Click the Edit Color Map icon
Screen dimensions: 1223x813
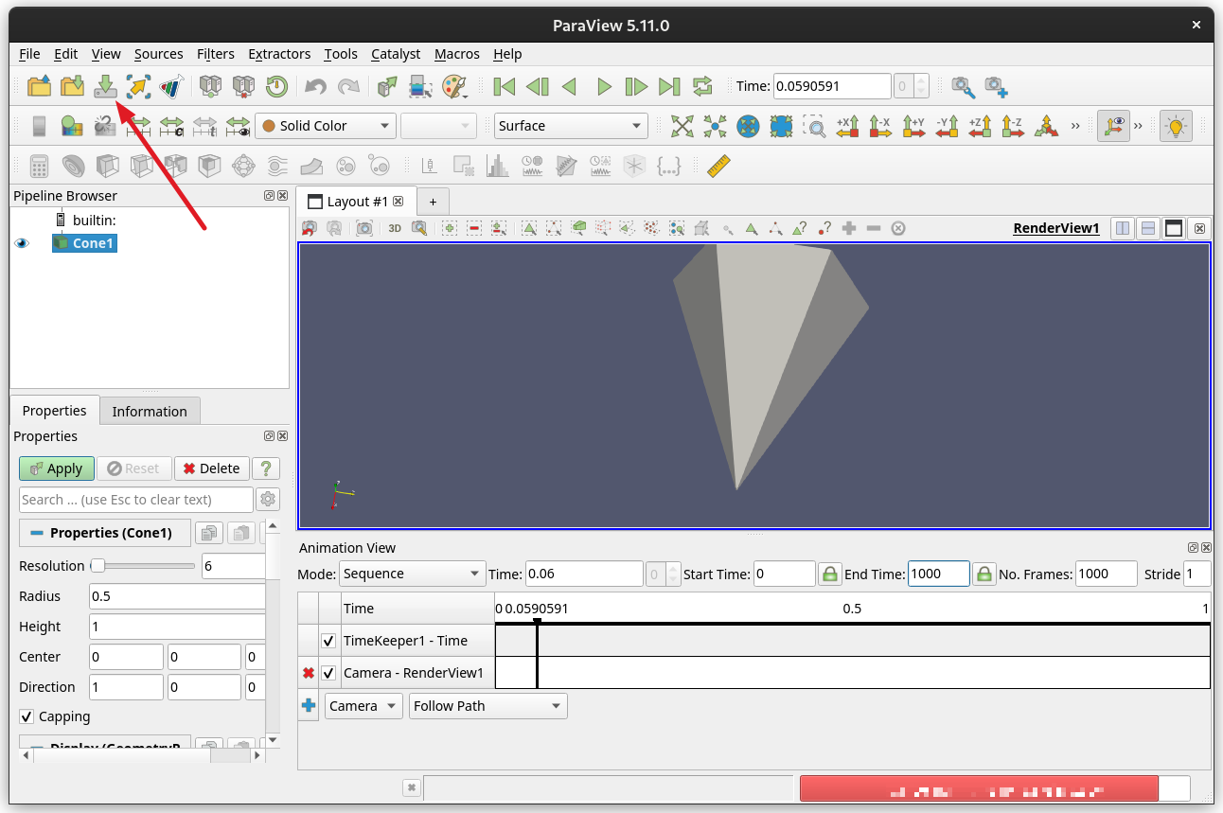[72, 126]
